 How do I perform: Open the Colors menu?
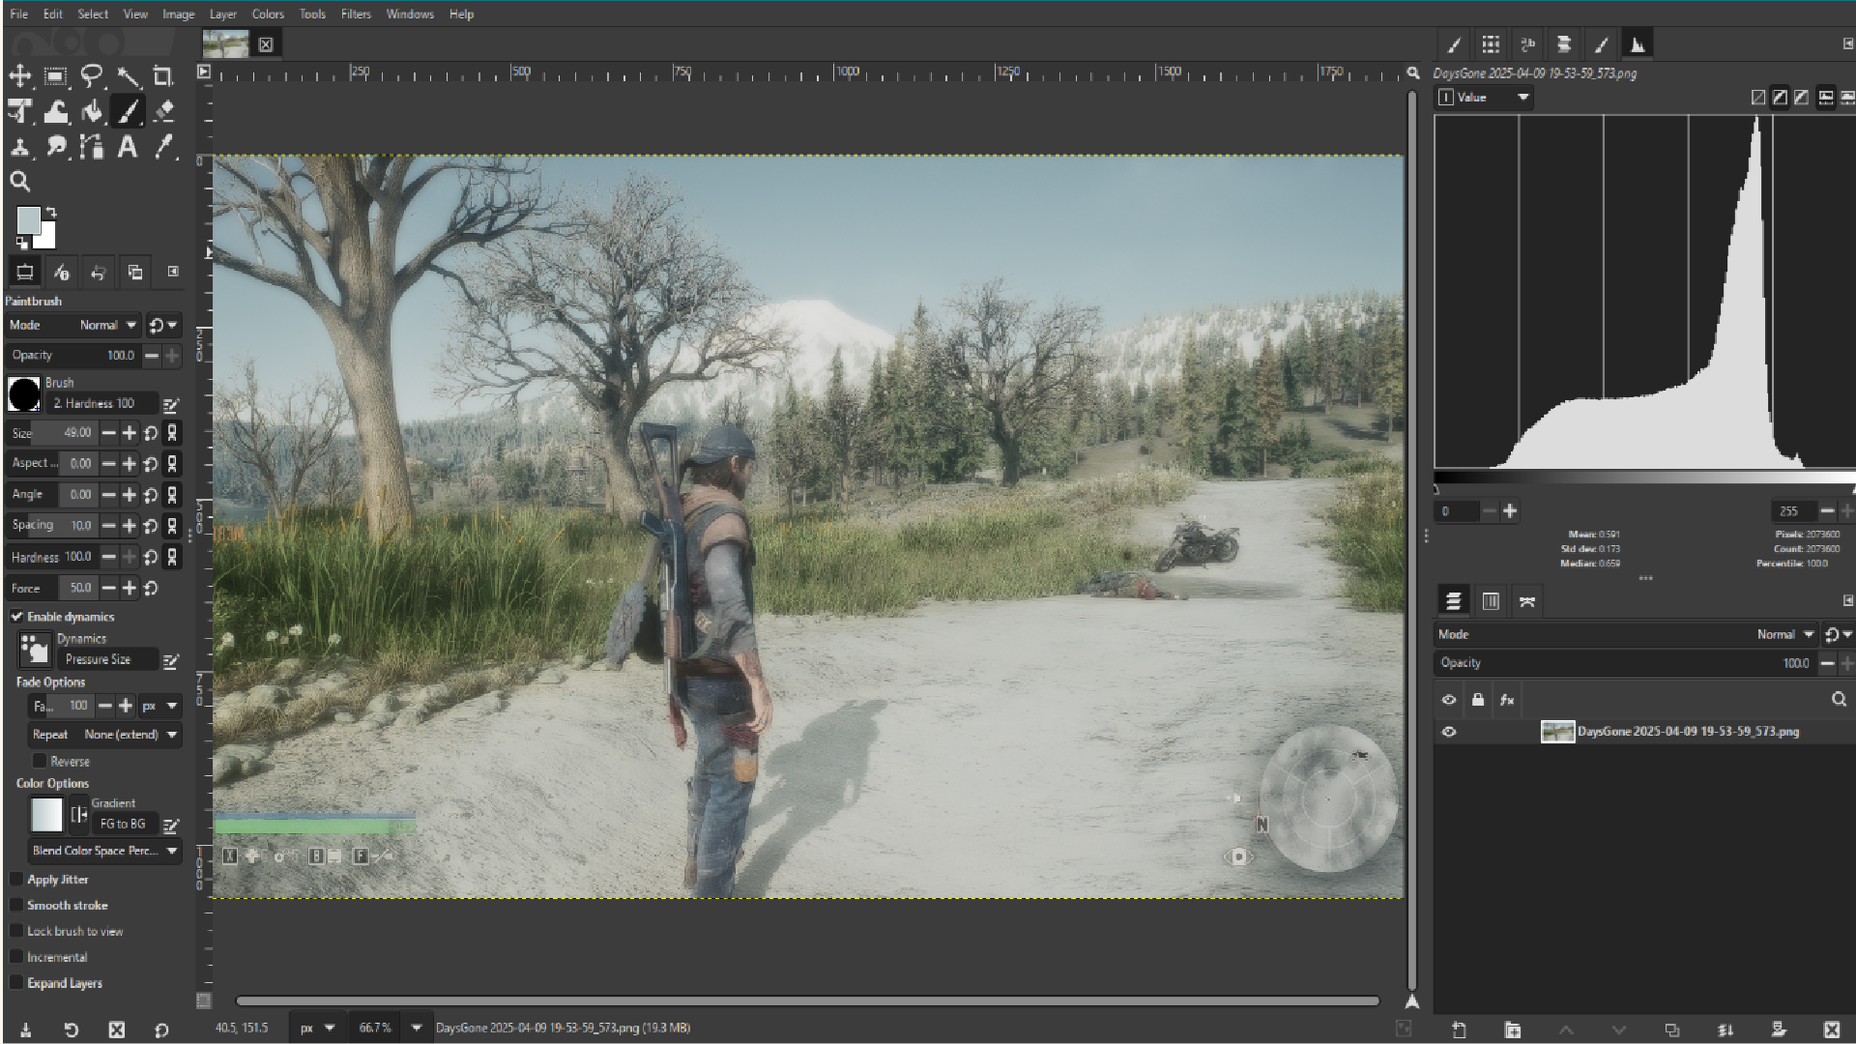point(268,14)
